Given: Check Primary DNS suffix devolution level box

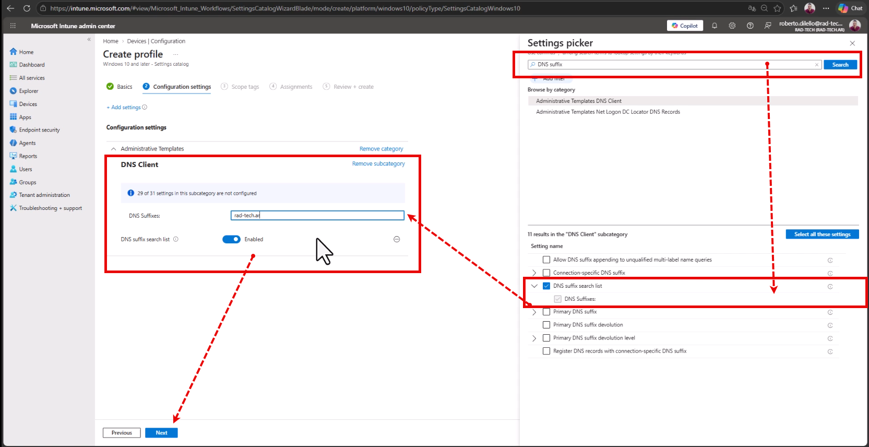Looking at the screenshot, I should (x=546, y=338).
